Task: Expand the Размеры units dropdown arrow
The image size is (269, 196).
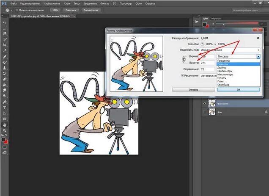Action: pyautogui.click(x=202, y=44)
